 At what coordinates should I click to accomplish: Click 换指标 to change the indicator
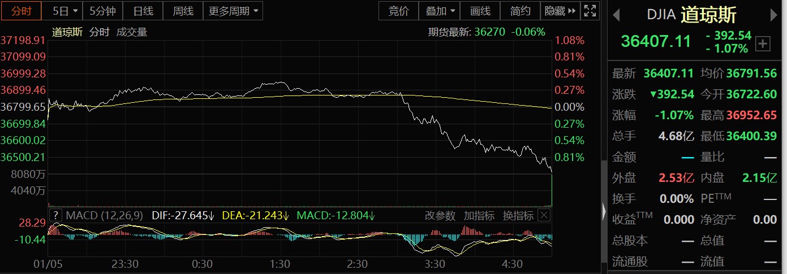point(518,215)
